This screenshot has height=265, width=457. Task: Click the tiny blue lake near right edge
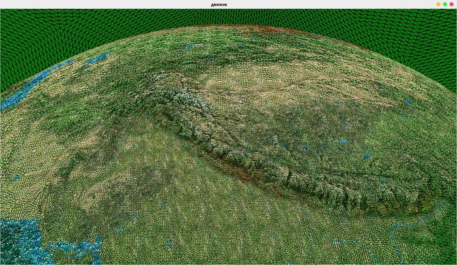pos(408,102)
